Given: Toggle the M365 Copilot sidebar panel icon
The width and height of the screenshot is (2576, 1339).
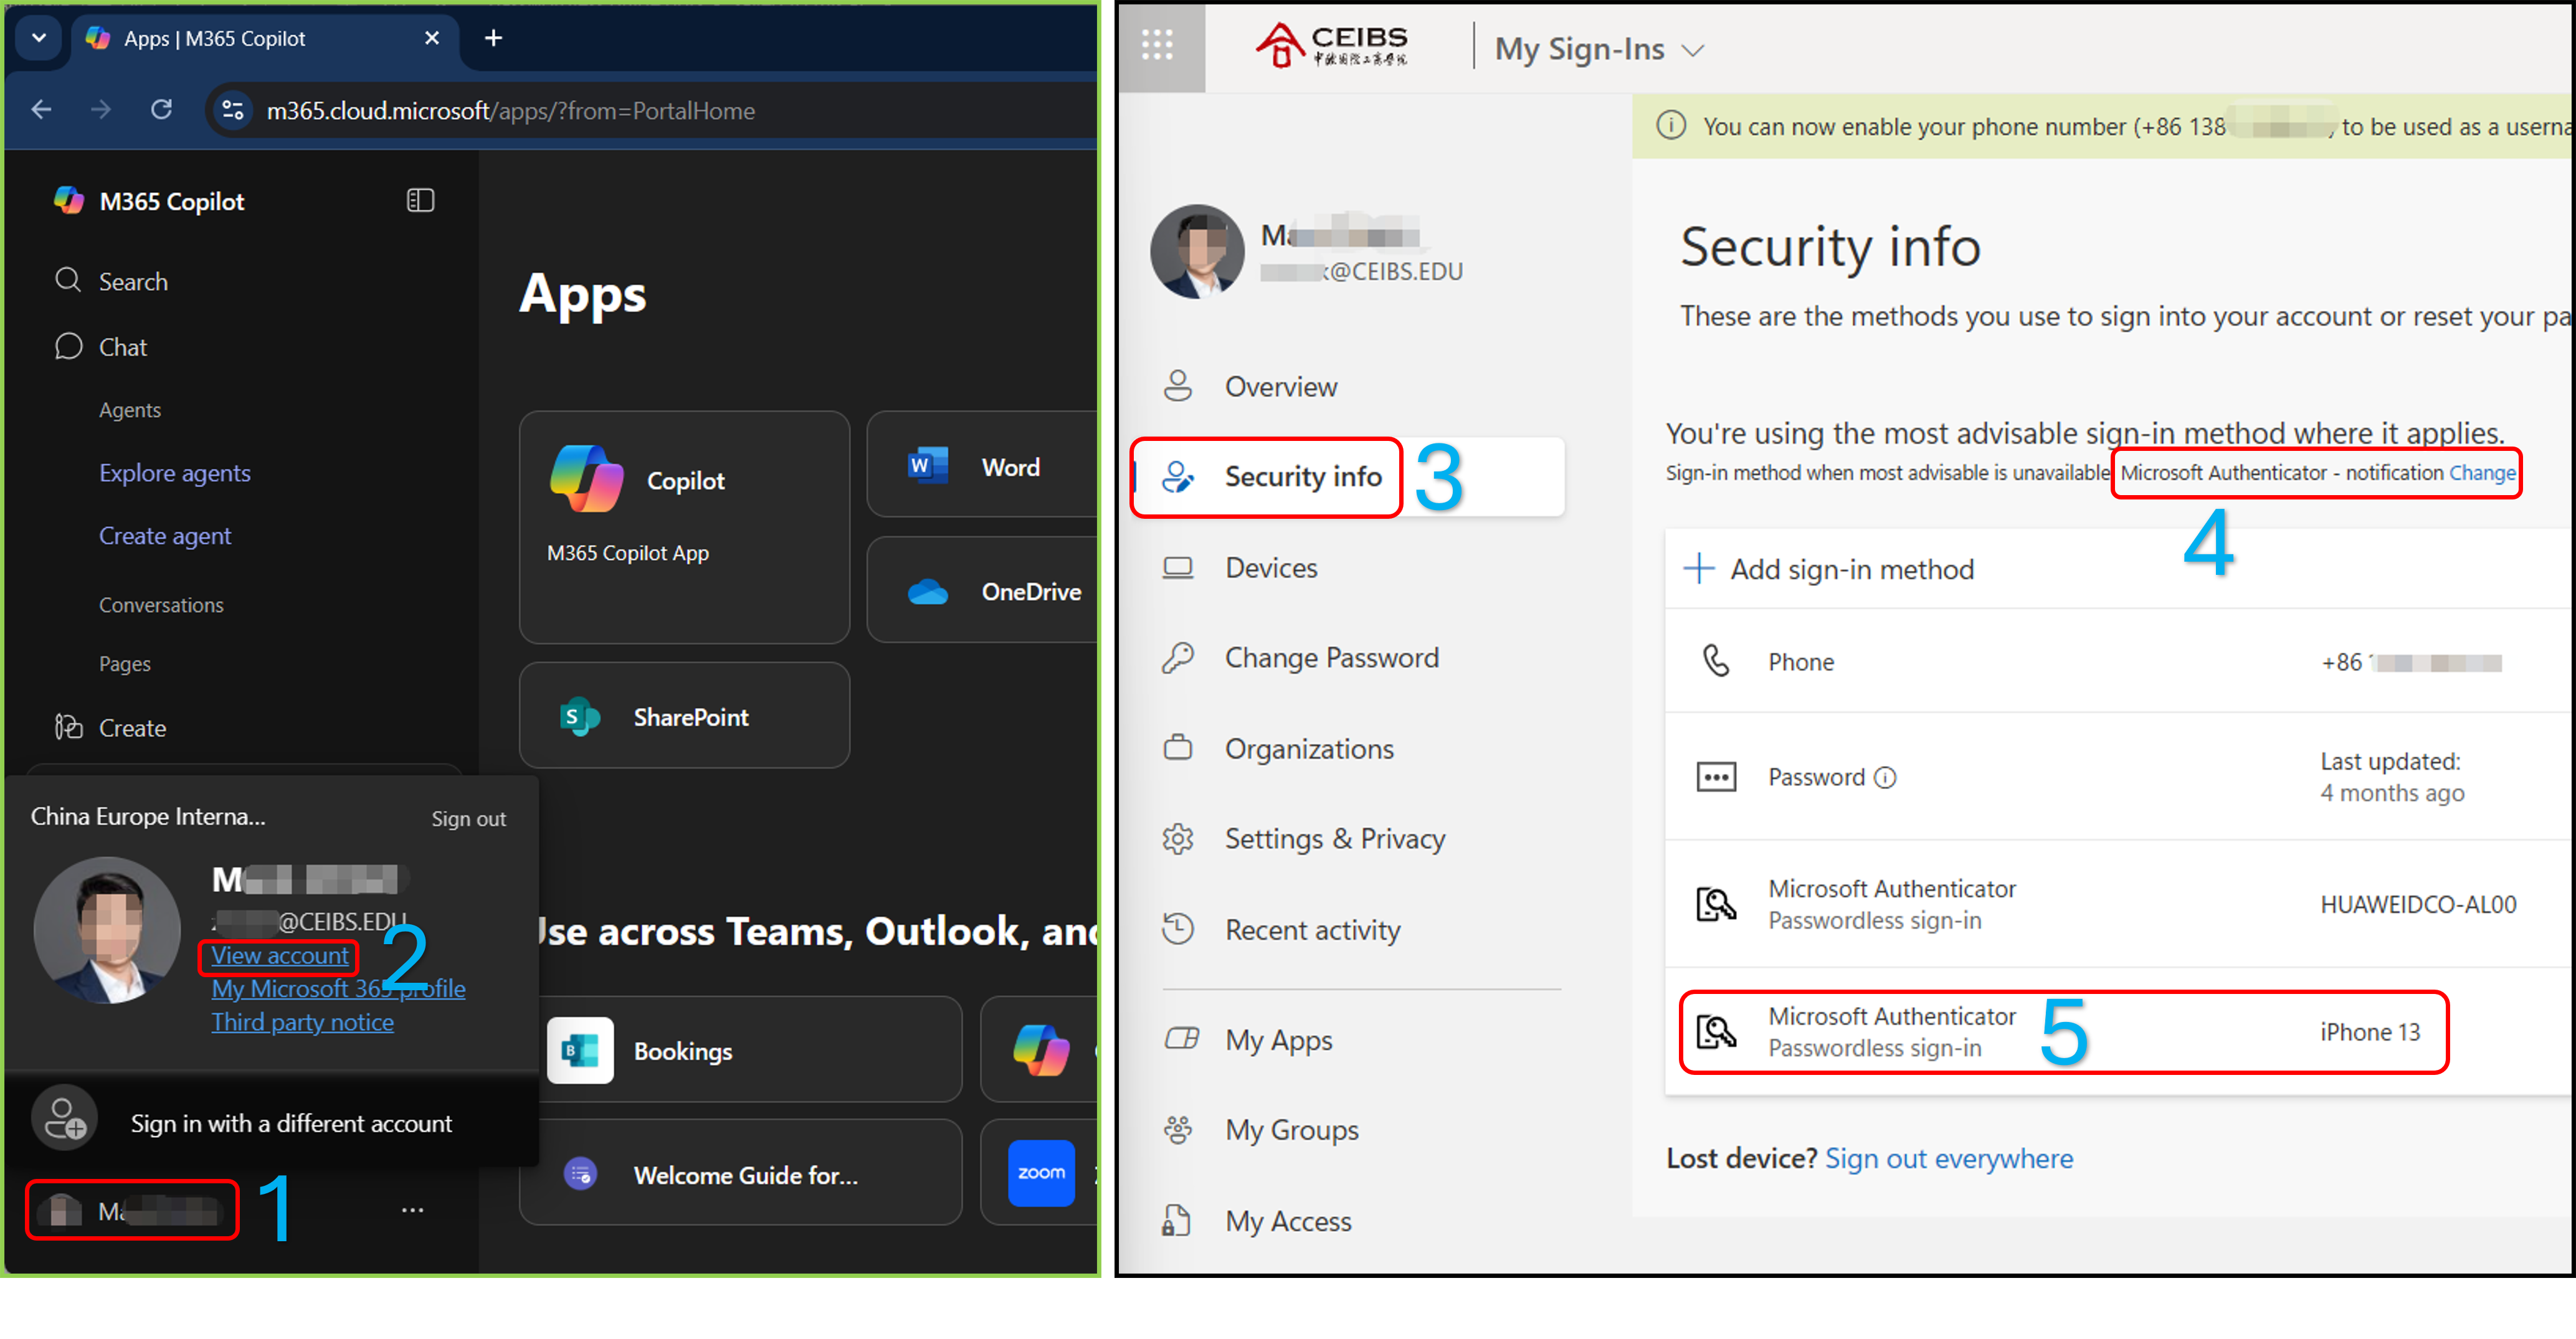Looking at the screenshot, I should click(x=420, y=200).
